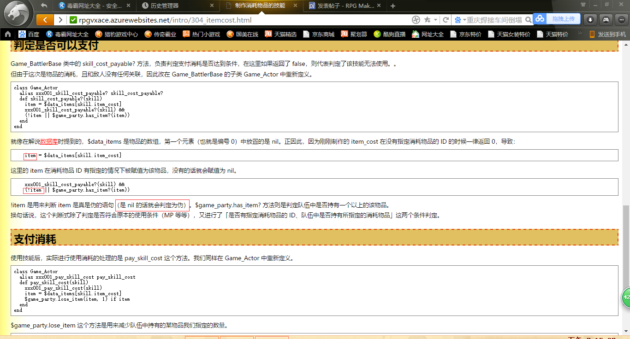Open the 百度 bookmark
This screenshot has height=339, width=630.
(x=29, y=34)
